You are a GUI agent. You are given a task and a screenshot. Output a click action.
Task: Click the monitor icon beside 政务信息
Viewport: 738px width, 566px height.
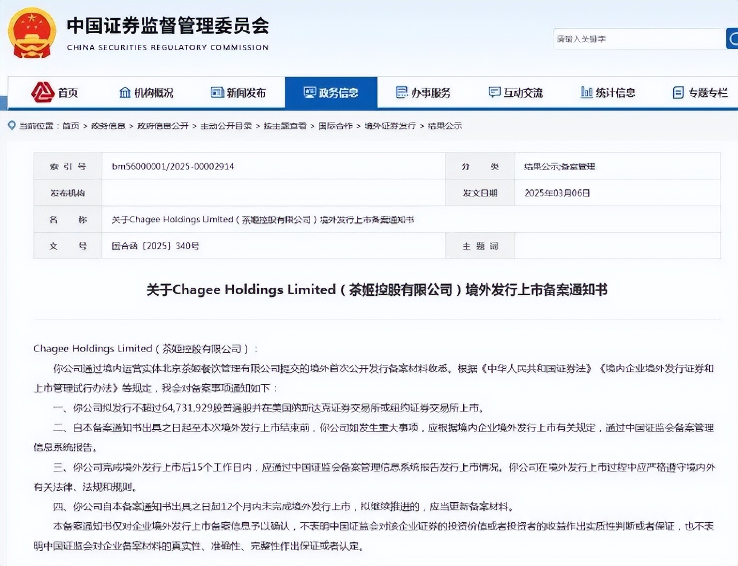pyautogui.click(x=310, y=93)
